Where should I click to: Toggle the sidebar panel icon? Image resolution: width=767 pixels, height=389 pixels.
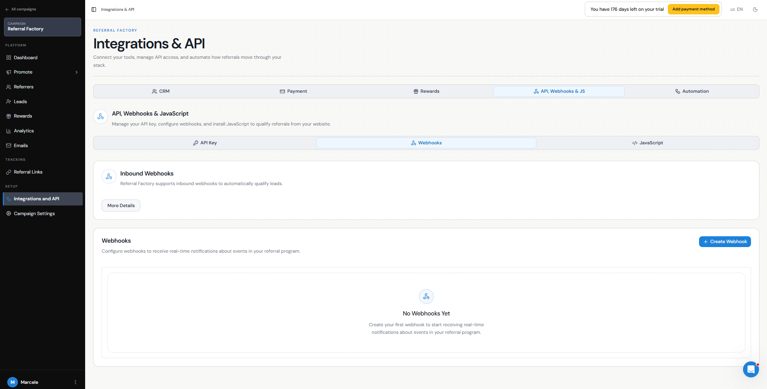point(94,10)
